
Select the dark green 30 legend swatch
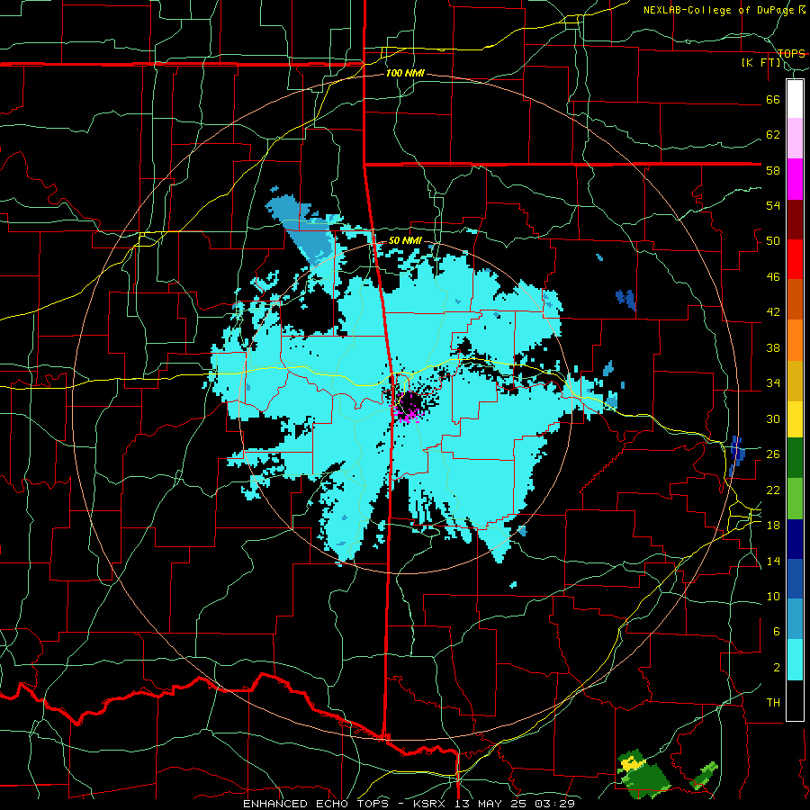pos(795,458)
